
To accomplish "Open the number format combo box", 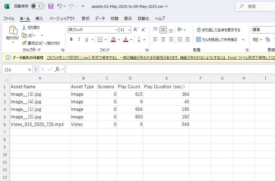I will pos(263,30).
